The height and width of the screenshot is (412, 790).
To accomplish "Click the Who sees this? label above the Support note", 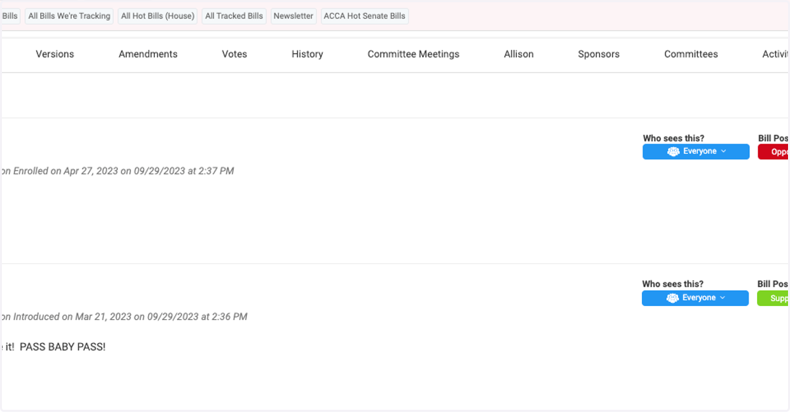I will coord(673,284).
